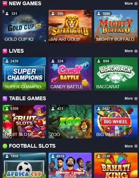Expand more New Games
The width and height of the screenshot is (139, 178).
pyautogui.click(x=131, y=4)
